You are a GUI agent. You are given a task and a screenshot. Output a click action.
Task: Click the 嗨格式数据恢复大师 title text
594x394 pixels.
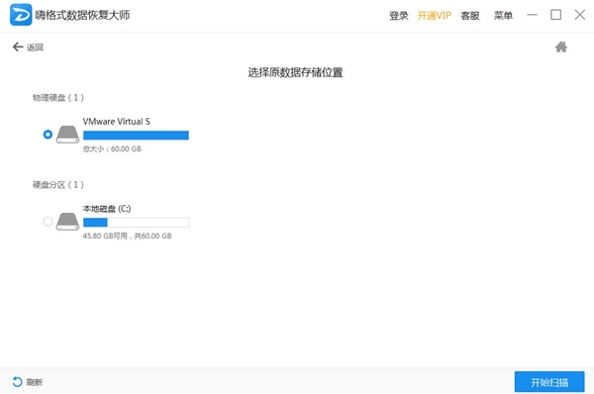[82, 15]
